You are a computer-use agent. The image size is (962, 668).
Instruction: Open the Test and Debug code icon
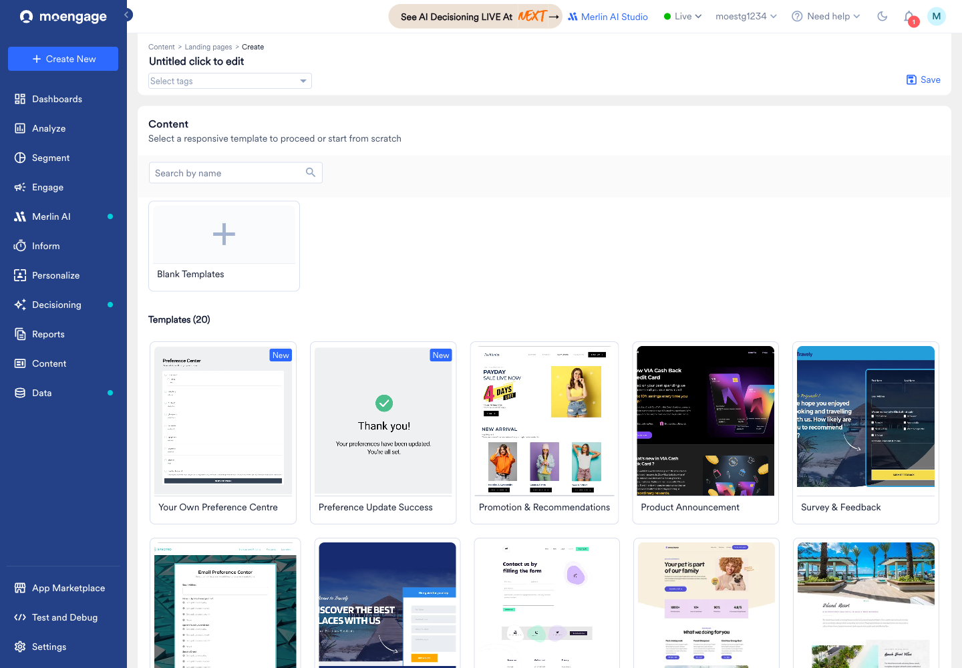20,617
